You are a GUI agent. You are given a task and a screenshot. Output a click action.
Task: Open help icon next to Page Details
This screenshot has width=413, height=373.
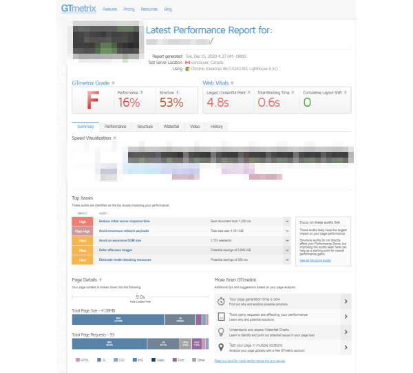tap(100, 279)
